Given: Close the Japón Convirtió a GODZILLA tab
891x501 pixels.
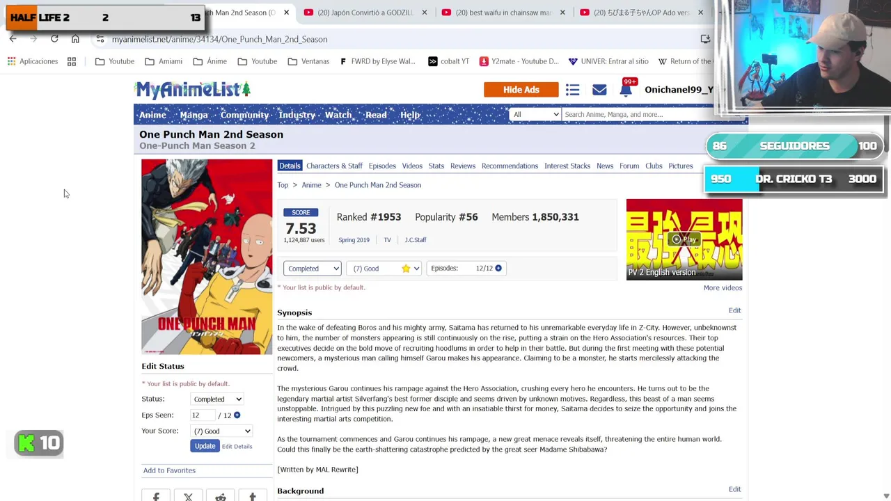Looking at the screenshot, I should 425,13.
